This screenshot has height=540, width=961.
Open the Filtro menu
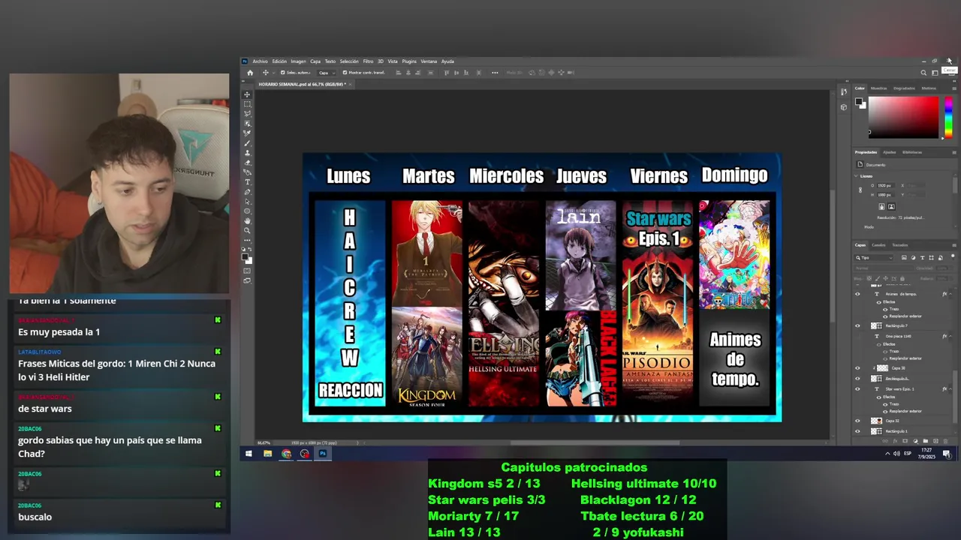pyautogui.click(x=368, y=61)
